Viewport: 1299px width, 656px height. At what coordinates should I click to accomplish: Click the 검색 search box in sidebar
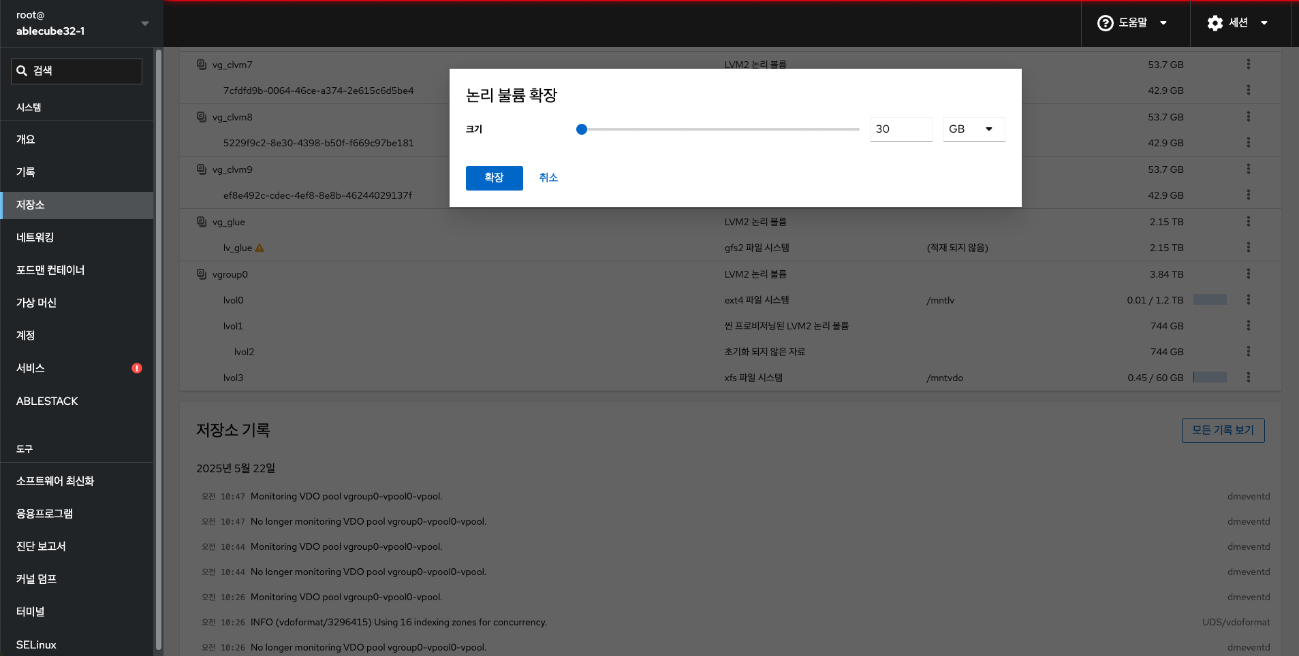pyautogui.click(x=76, y=71)
